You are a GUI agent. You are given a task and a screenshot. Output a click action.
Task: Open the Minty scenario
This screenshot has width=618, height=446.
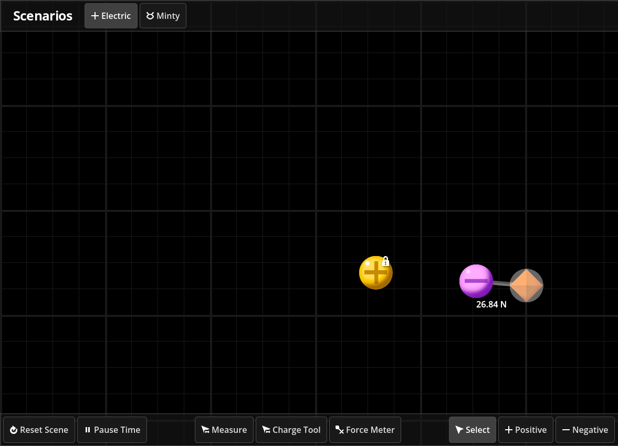click(163, 16)
